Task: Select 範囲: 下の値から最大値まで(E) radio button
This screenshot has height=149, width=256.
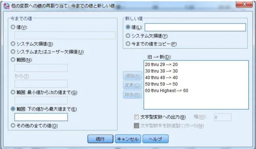Action: (13, 109)
